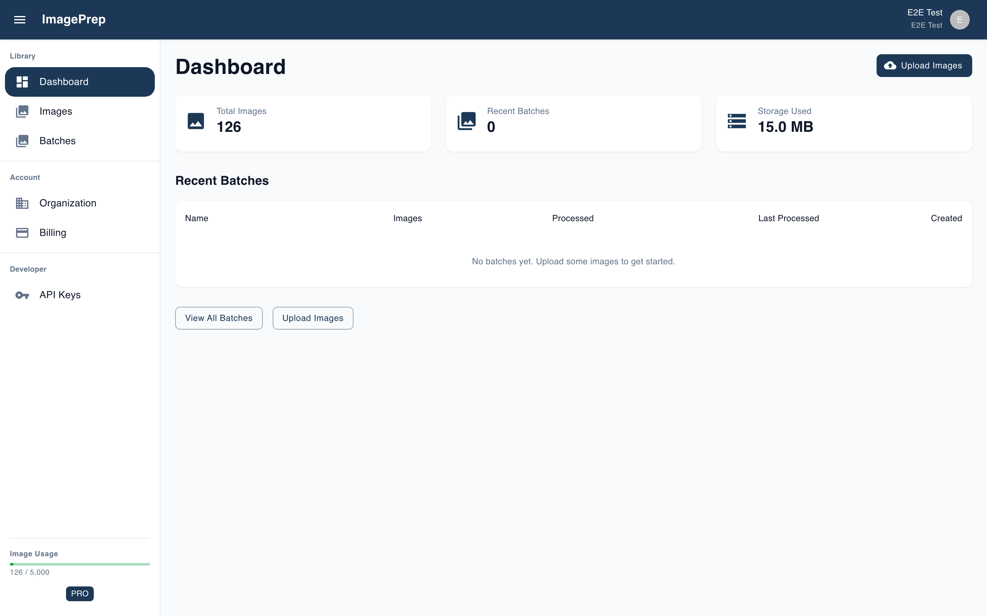This screenshot has height=616, width=987.
Task: Click the cloud upload icon
Action: pos(890,66)
